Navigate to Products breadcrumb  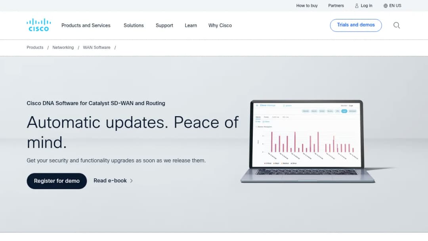coord(35,48)
